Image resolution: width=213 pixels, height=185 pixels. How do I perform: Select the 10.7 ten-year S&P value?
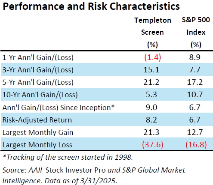[195, 95]
